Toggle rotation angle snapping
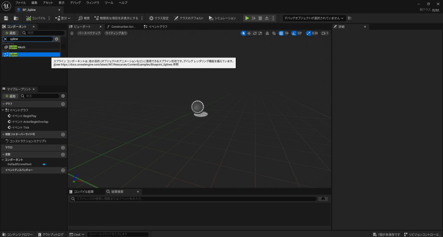 [x=294, y=33]
